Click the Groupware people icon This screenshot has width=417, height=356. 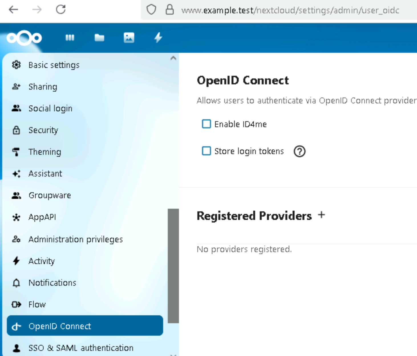click(16, 195)
